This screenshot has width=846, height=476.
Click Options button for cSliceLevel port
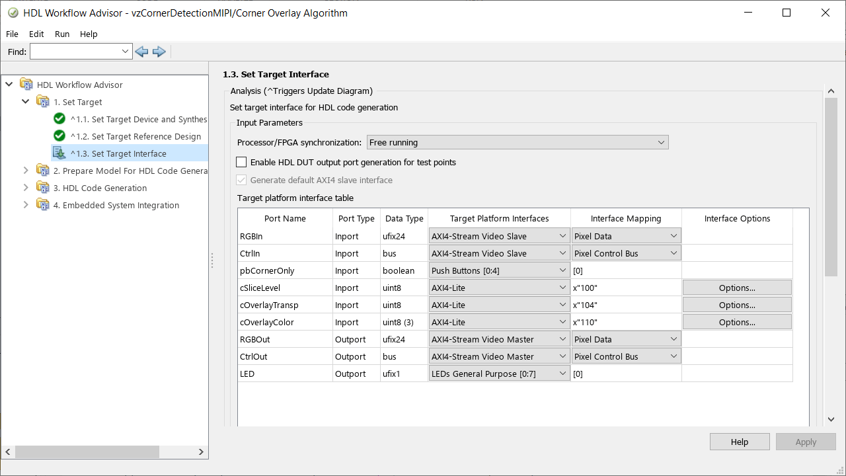click(x=737, y=288)
